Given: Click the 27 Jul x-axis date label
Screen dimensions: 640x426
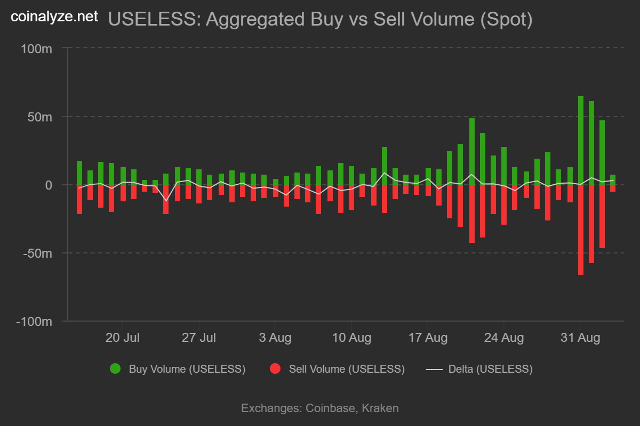Looking at the screenshot, I should [x=198, y=338].
